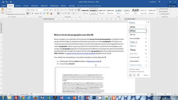This screenshot has width=178, height=100.
Task: Switch to the Création tab
Action: [x=26, y=6]
